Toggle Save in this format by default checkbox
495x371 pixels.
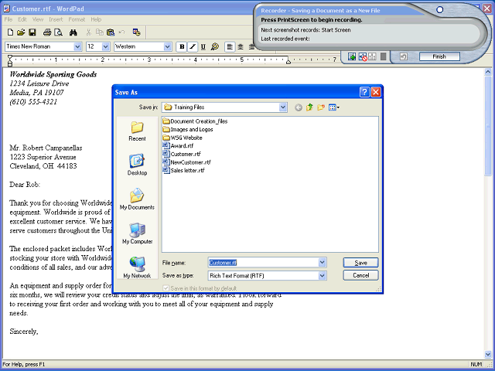click(166, 288)
